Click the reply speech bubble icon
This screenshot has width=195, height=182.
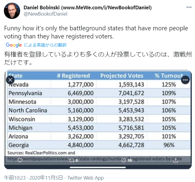[20, 160]
